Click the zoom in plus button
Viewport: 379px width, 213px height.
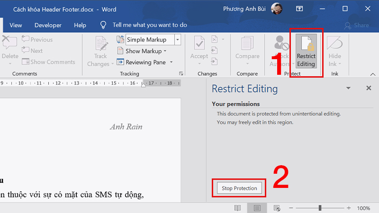[349, 208]
